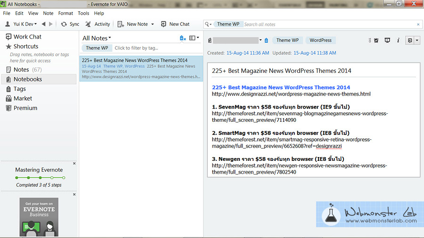
Task: Open the Note menu
Action: point(48,13)
